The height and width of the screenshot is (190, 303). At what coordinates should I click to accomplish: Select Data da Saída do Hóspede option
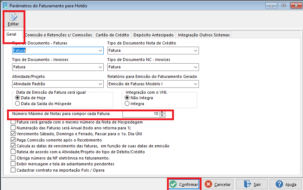point(17,104)
